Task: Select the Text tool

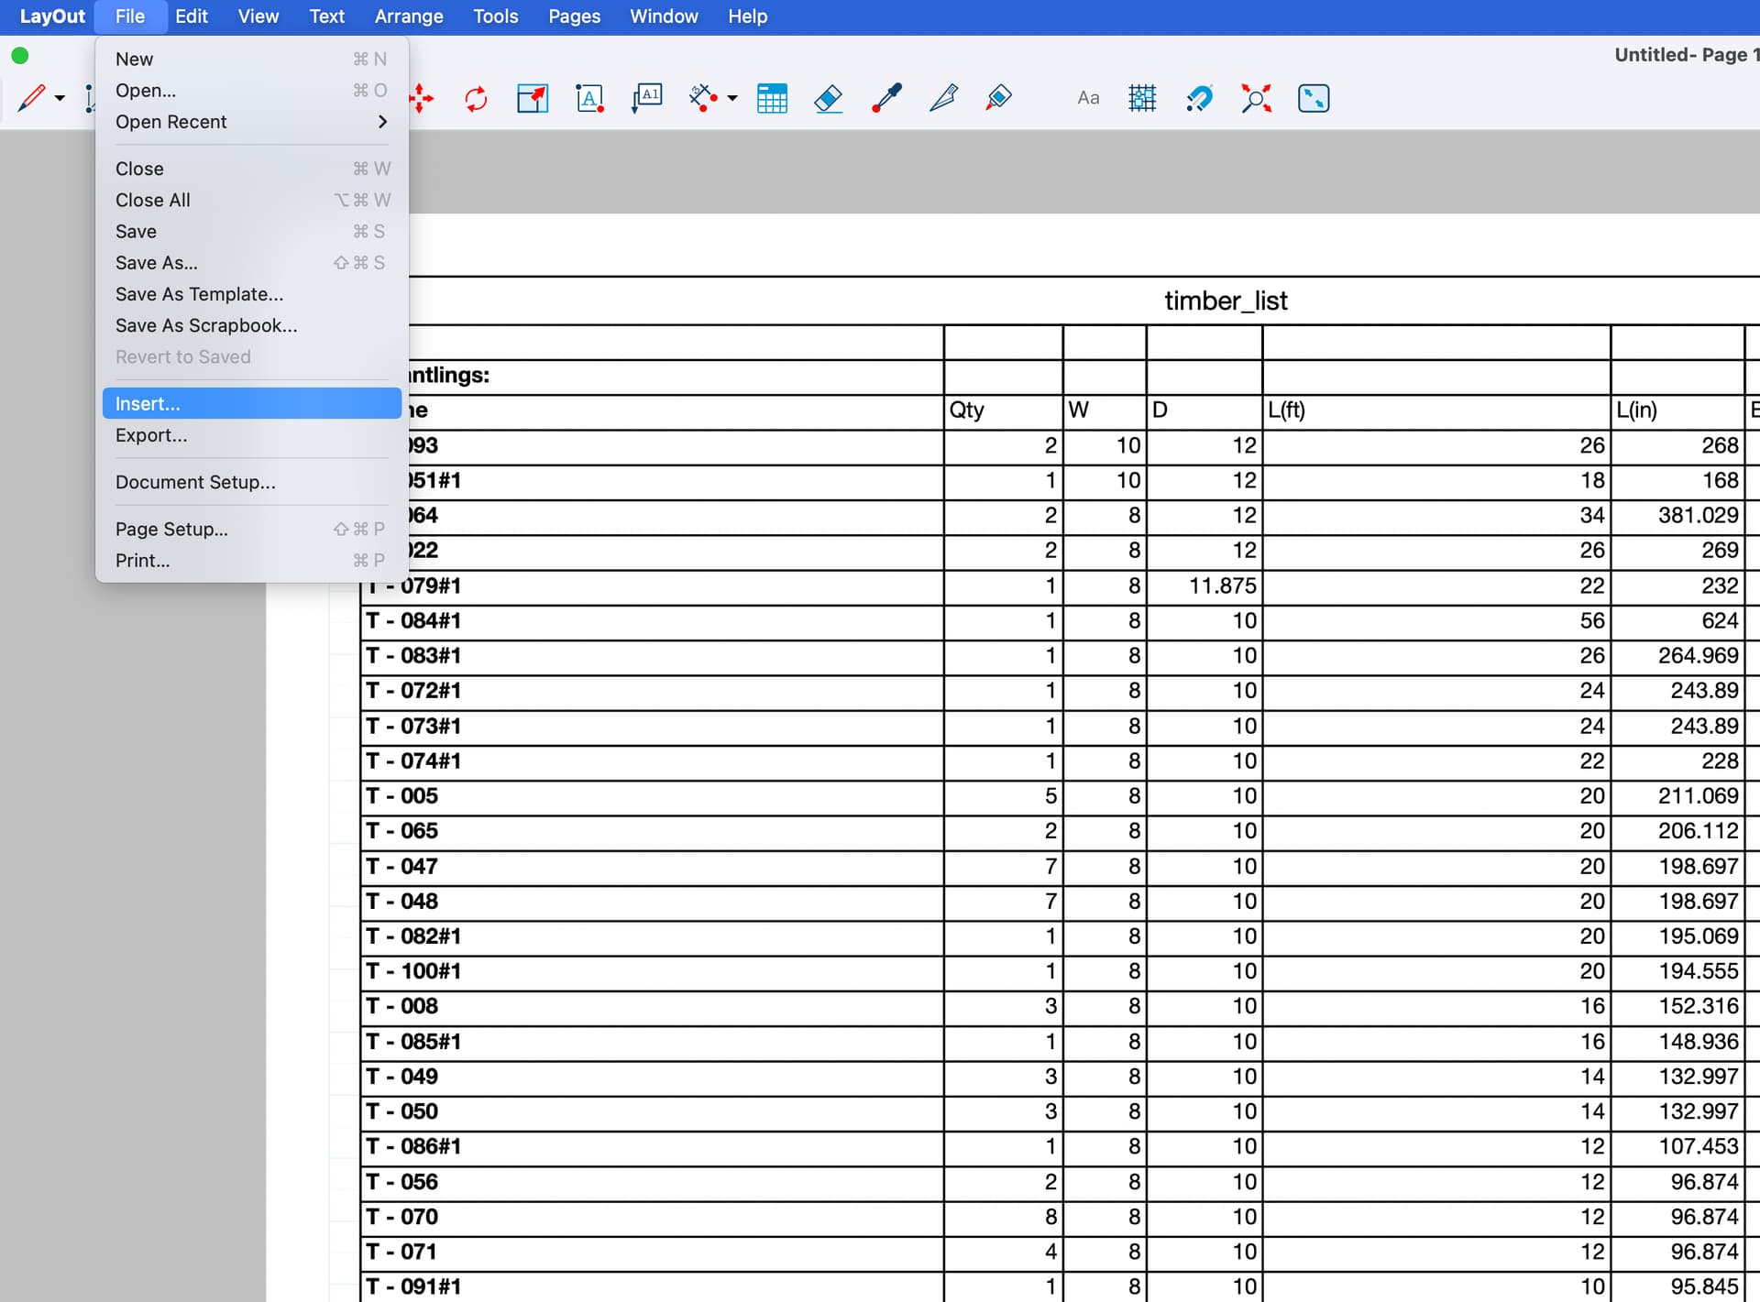Action: (589, 98)
